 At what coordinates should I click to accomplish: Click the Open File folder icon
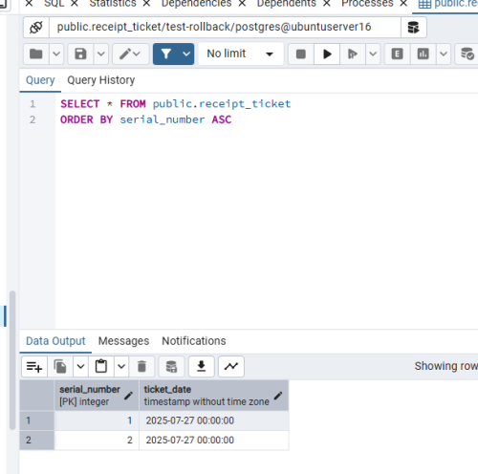[36, 54]
